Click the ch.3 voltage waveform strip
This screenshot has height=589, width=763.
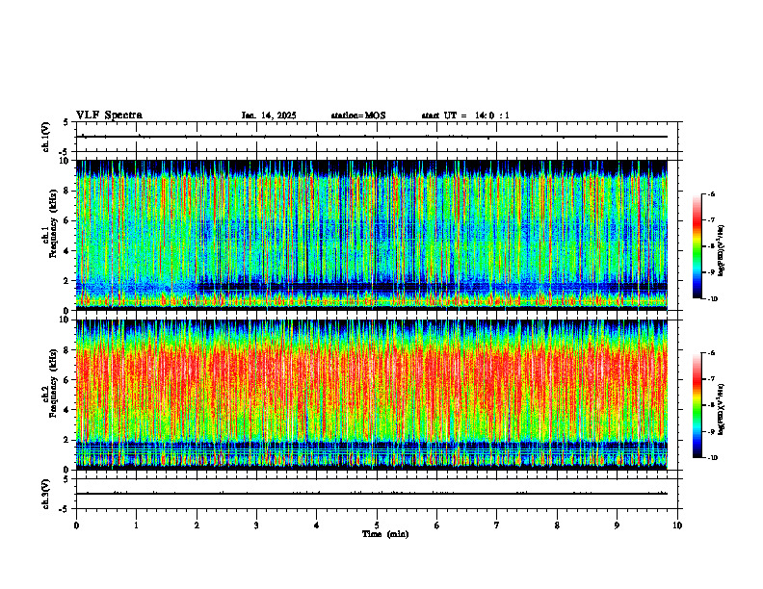[377, 494]
